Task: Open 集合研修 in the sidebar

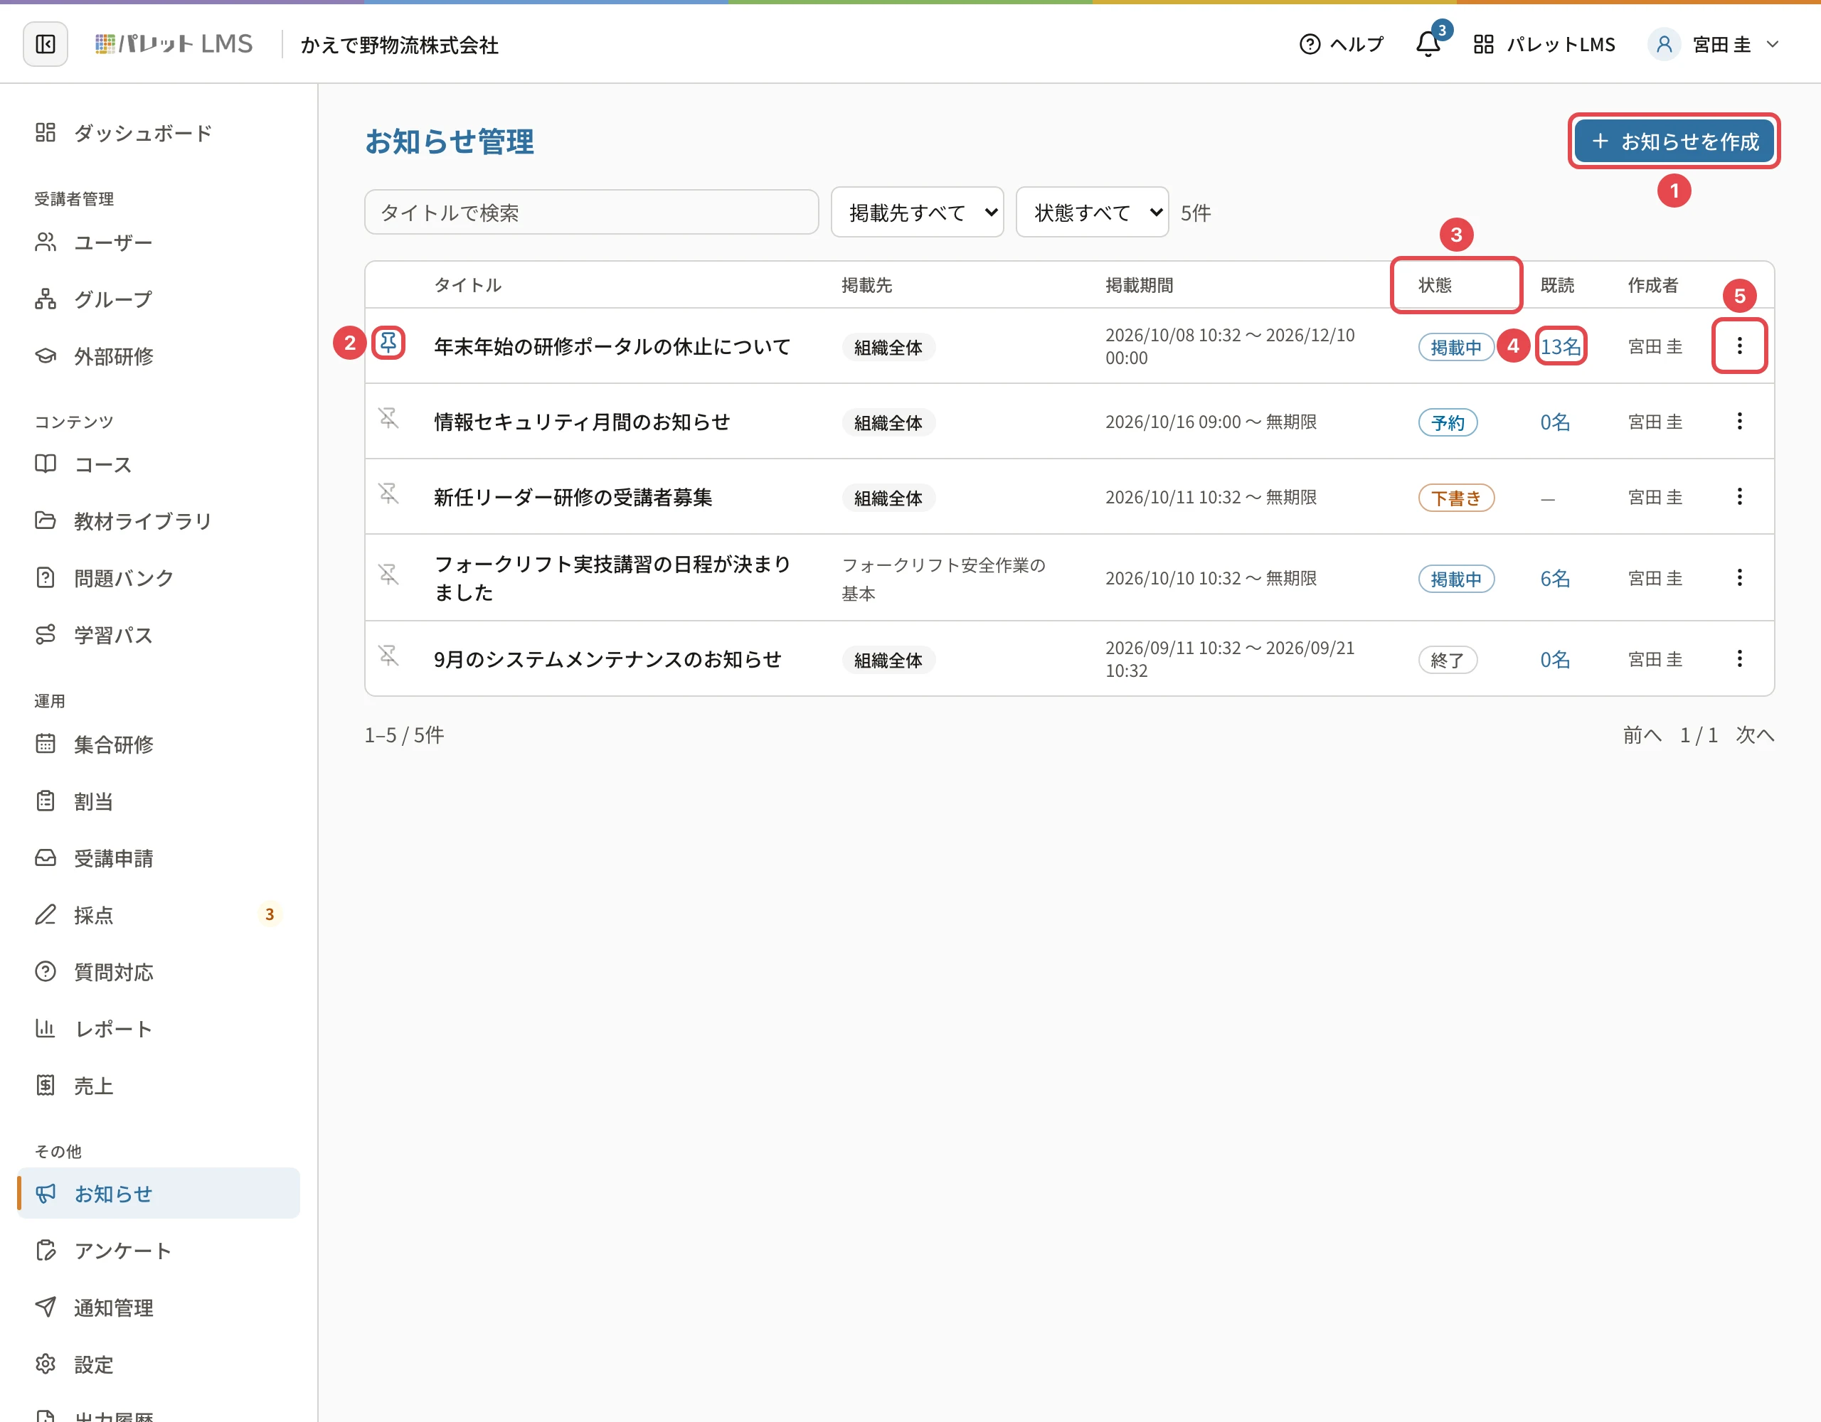Action: 159,744
